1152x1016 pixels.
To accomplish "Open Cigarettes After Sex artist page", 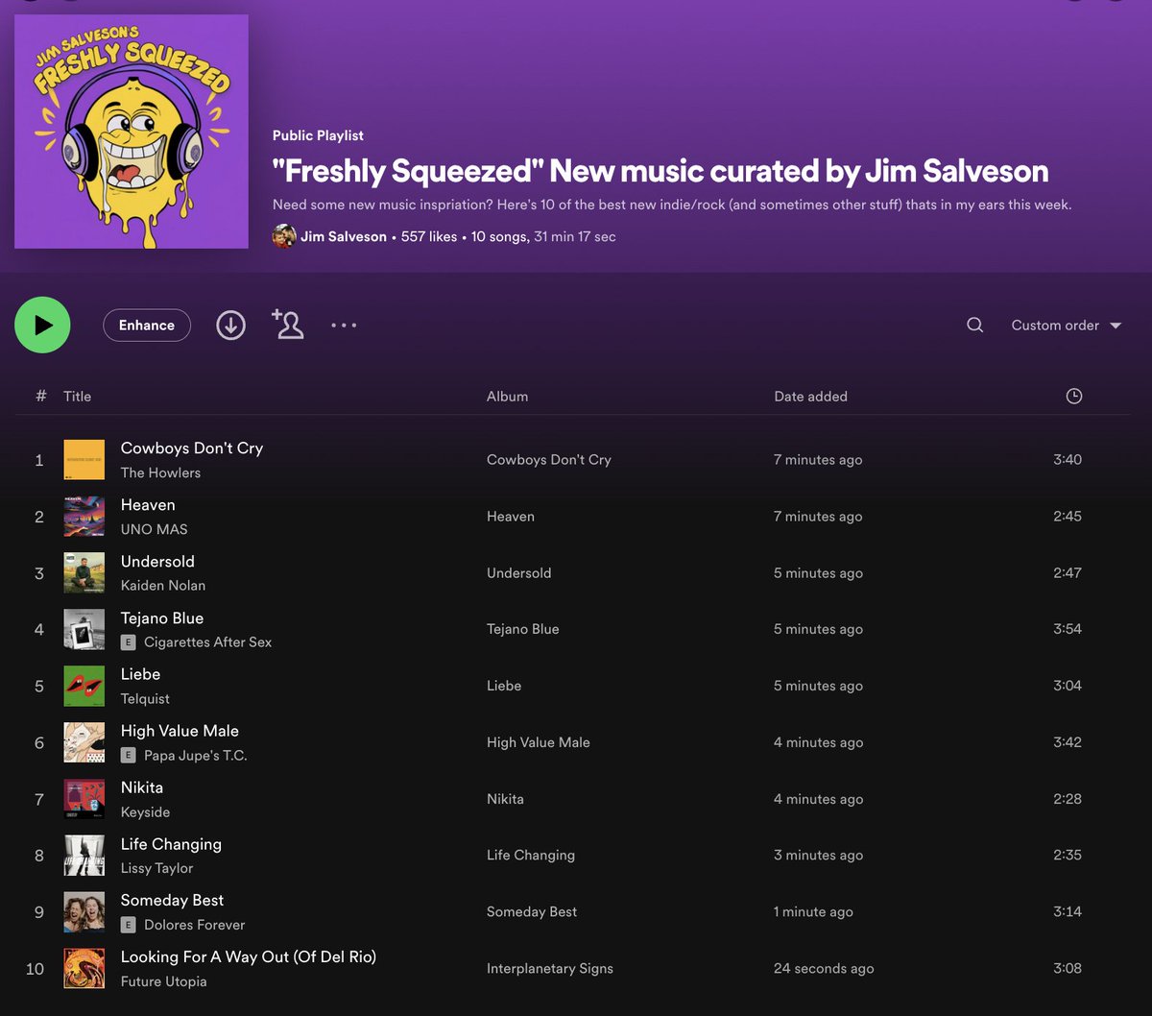I will pyautogui.click(x=207, y=642).
